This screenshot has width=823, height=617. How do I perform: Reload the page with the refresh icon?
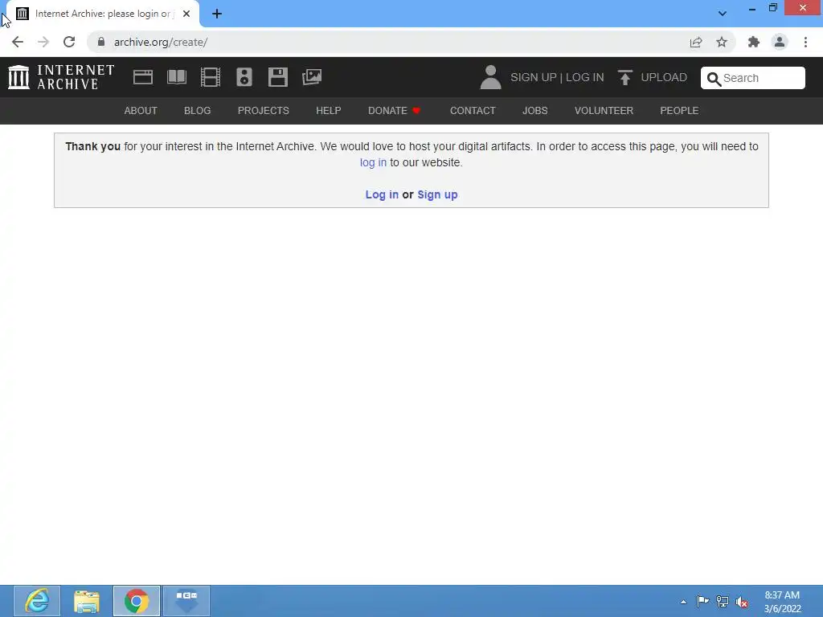click(69, 42)
